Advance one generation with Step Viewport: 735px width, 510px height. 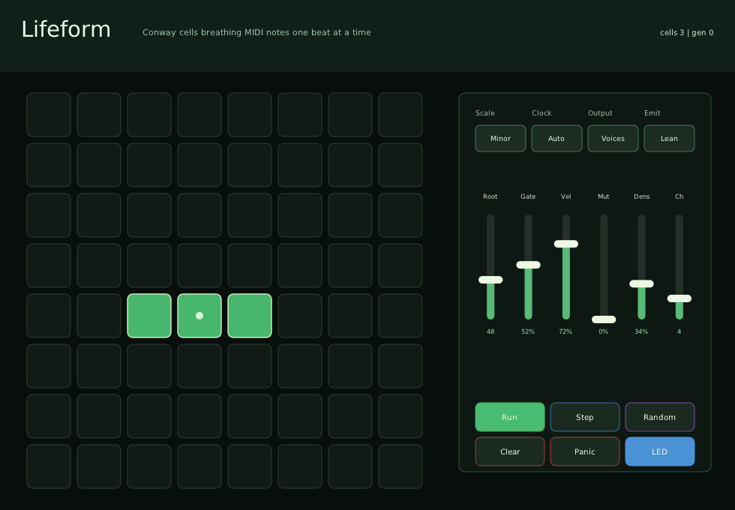tap(584, 417)
